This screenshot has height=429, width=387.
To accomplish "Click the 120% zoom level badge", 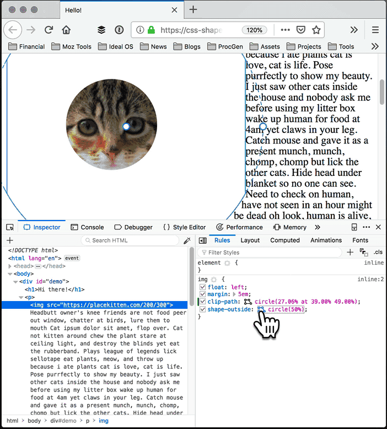I will point(254,30).
